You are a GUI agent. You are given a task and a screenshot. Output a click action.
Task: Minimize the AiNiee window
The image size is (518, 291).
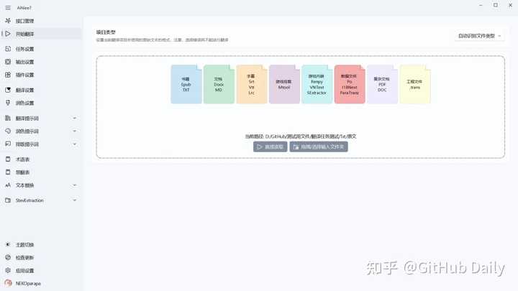pyautogui.click(x=481, y=5)
